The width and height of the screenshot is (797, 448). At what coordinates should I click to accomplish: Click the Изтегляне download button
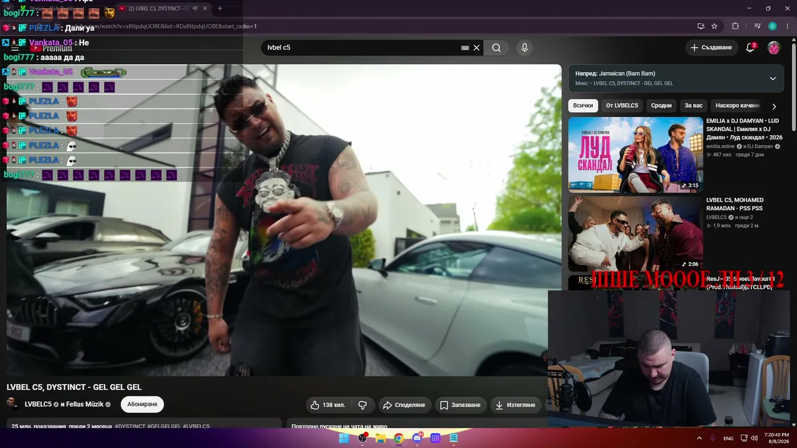(515, 405)
